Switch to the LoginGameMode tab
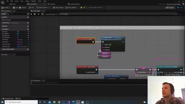Screen dimensions: 185x104 coord(74,4)
